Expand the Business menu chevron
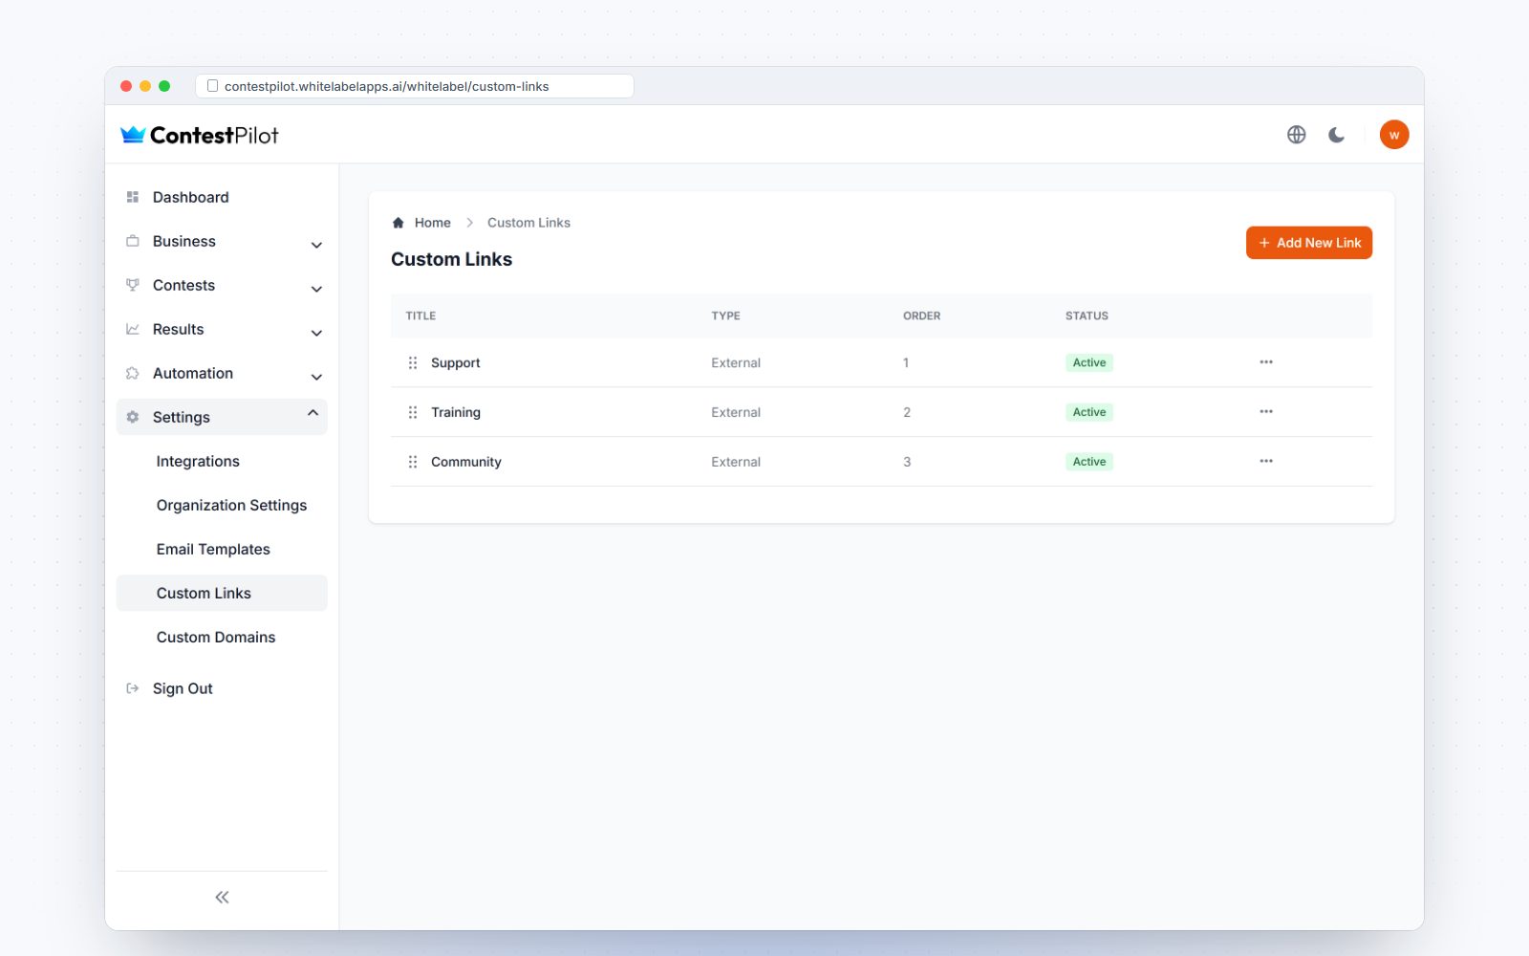 316,245
